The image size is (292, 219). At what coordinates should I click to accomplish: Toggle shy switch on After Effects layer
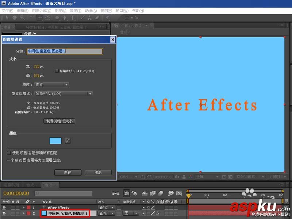click(143, 207)
